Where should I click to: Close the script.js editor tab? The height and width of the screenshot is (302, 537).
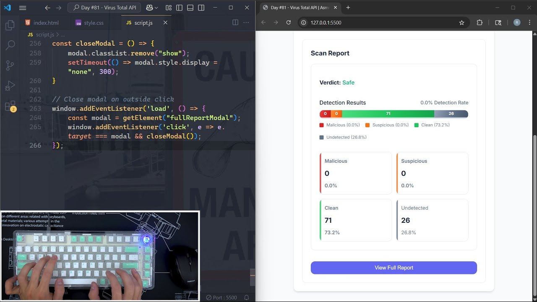[x=165, y=23]
